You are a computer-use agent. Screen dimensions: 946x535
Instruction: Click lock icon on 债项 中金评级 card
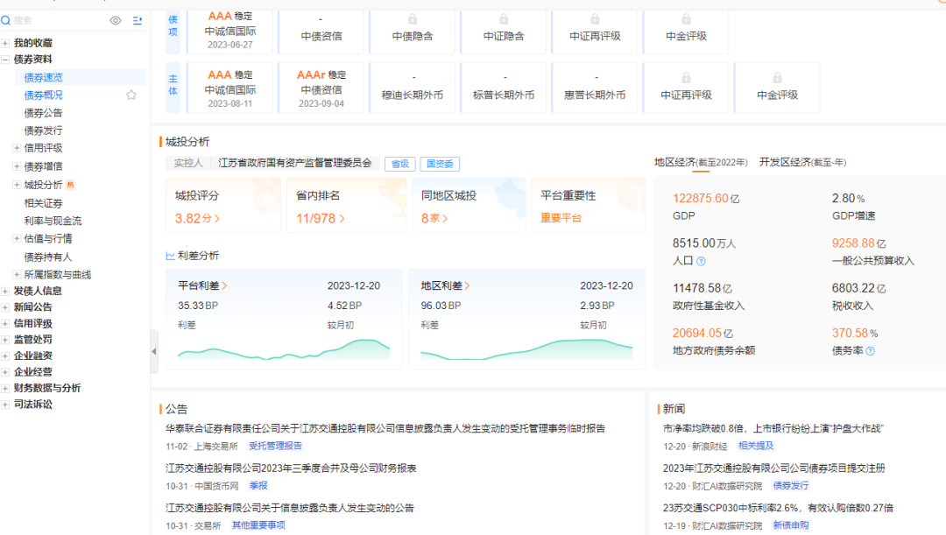pyautogui.click(x=686, y=19)
